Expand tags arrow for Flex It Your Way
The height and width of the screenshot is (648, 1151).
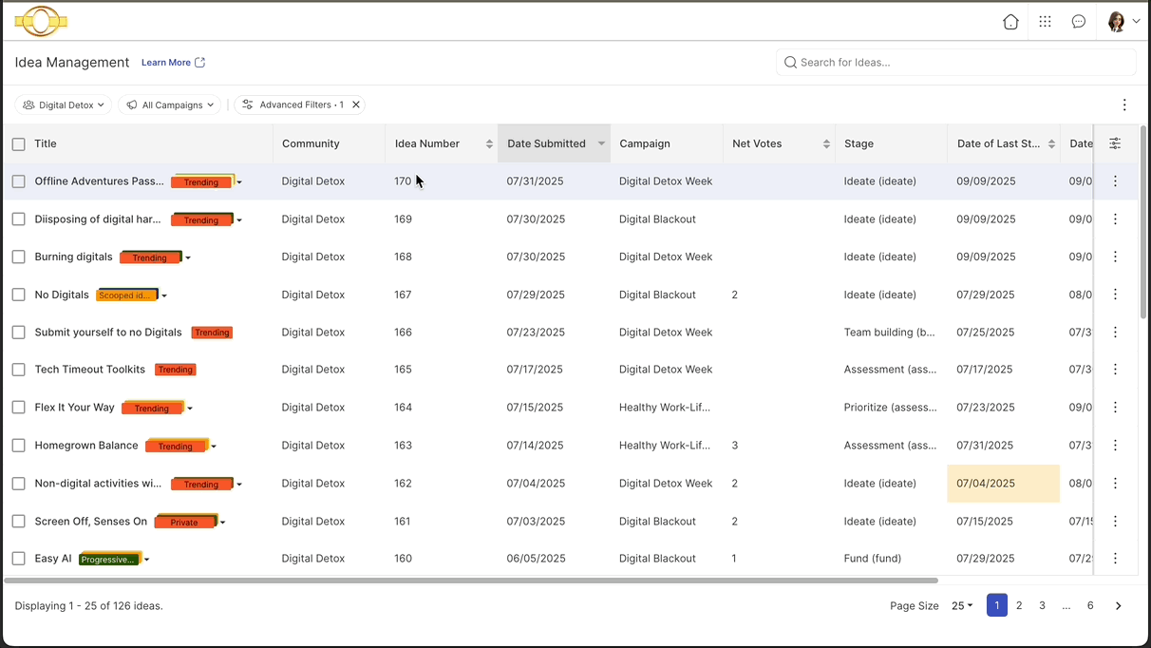[x=190, y=409]
